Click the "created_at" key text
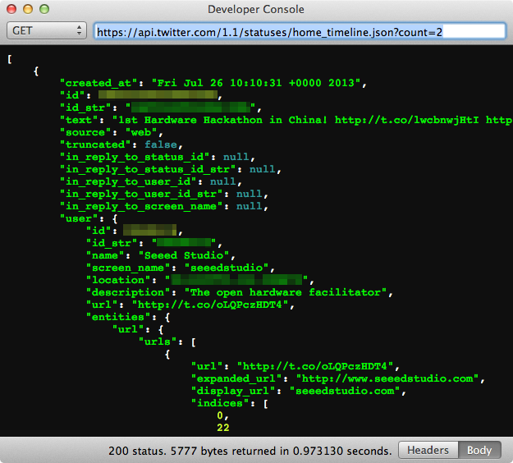 tap(98, 83)
